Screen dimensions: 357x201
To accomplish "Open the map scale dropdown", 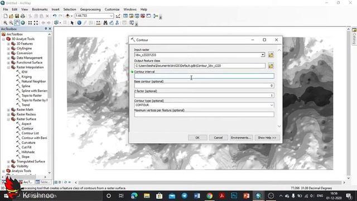I will 111,16.
